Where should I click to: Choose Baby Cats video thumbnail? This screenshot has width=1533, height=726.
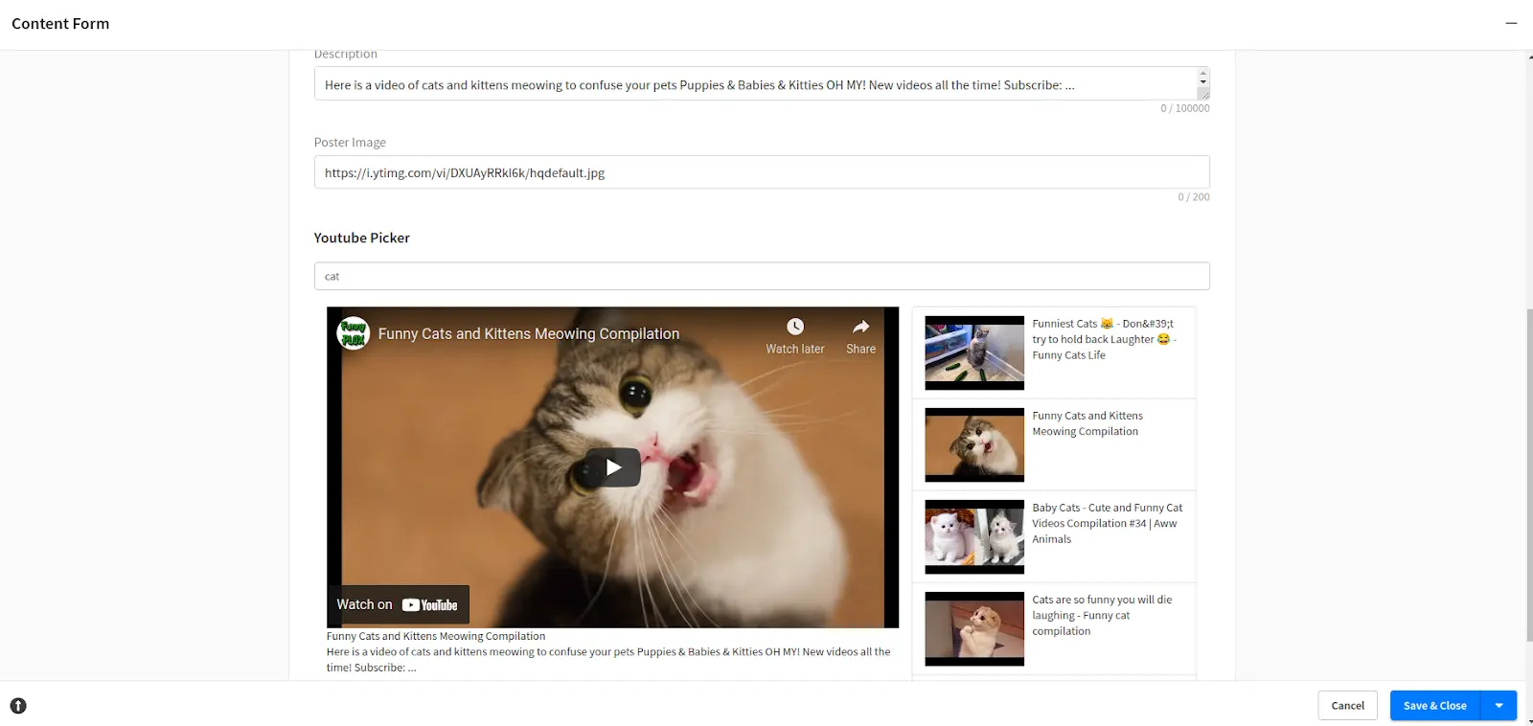tap(973, 536)
